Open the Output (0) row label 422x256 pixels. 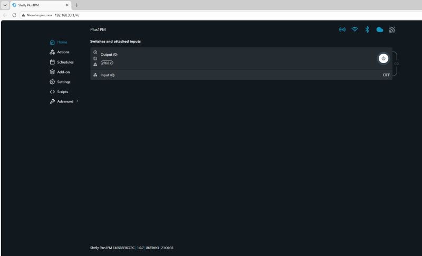tap(109, 55)
